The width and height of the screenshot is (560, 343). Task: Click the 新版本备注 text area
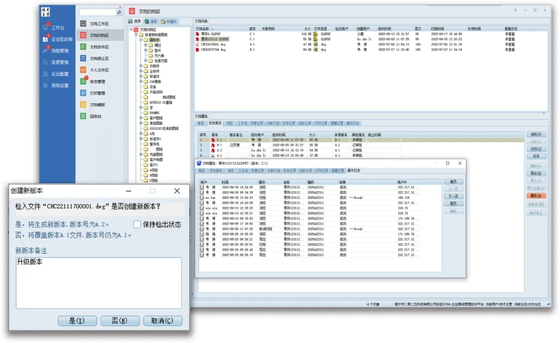coord(99,283)
